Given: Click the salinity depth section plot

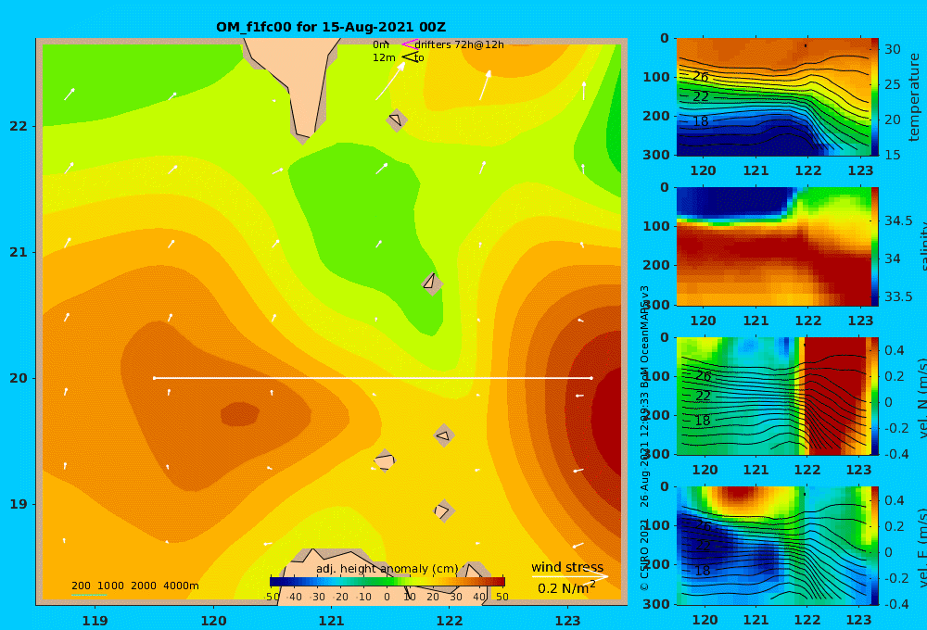Looking at the screenshot, I should [x=773, y=246].
